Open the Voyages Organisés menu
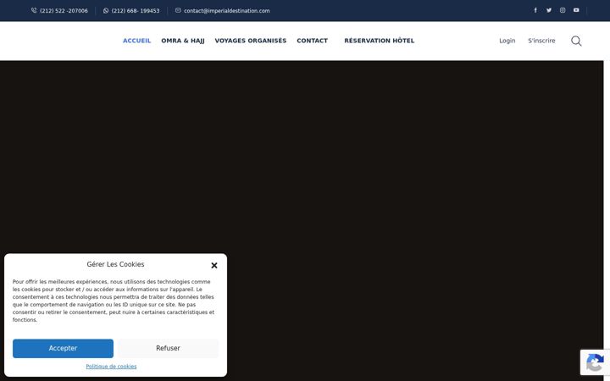The width and height of the screenshot is (610, 381). point(251,41)
